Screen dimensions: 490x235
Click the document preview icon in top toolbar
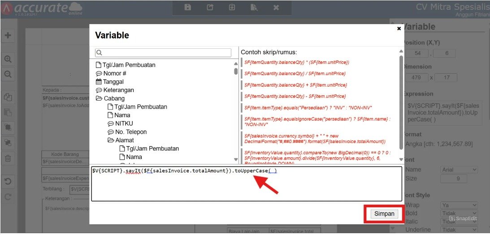coord(254,8)
